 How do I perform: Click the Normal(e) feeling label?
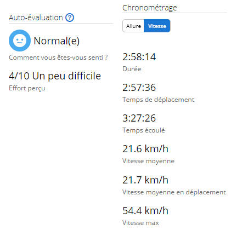coord(57,41)
